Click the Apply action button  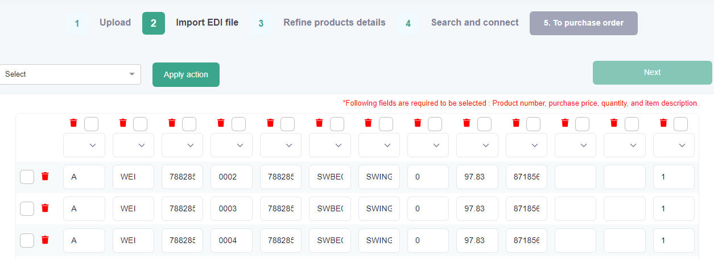[186, 75]
